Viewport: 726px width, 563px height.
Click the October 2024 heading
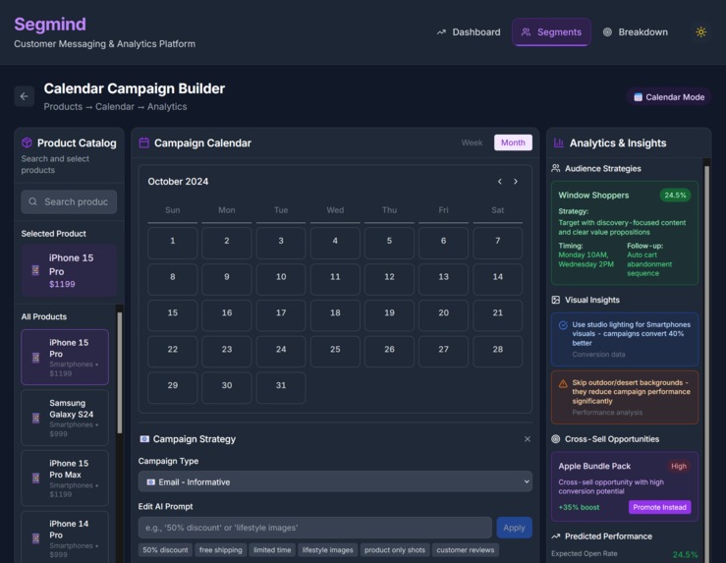click(178, 182)
